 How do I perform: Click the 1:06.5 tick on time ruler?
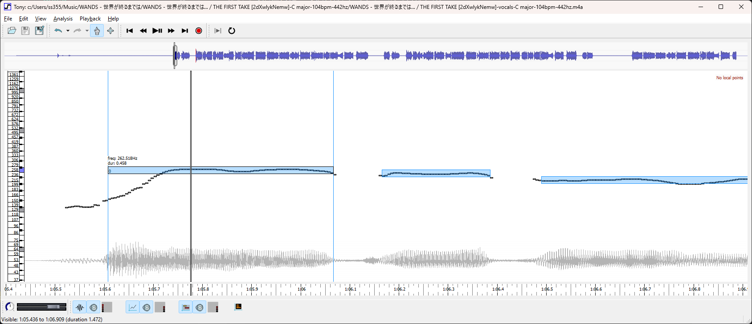click(x=547, y=289)
